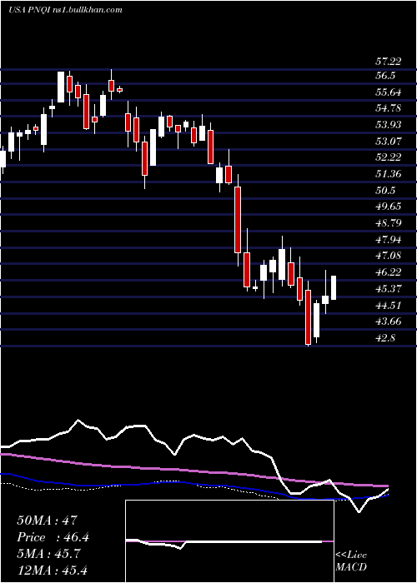Click the 49.65 price axis label
The width and height of the screenshot is (417, 583).
pos(388,207)
